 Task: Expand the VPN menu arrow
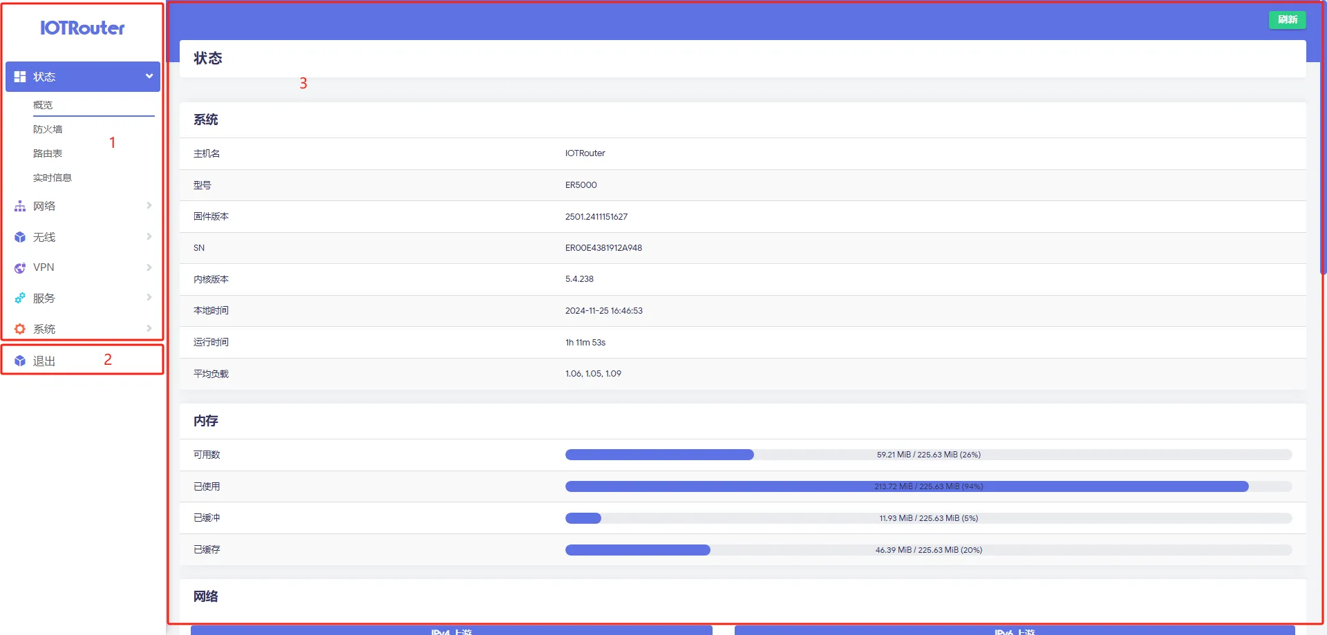pos(149,267)
